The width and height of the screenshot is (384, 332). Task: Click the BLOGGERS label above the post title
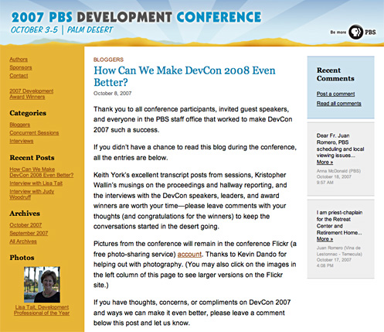coord(108,60)
